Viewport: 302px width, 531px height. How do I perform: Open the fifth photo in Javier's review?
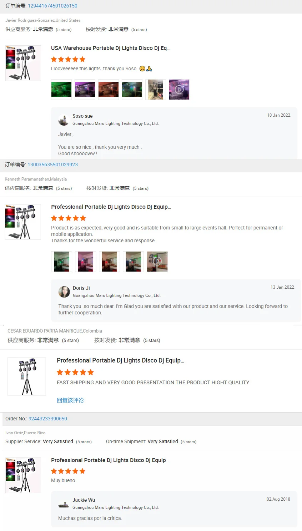coord(156,89)
